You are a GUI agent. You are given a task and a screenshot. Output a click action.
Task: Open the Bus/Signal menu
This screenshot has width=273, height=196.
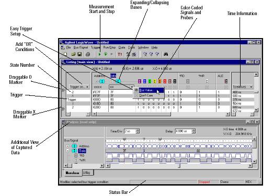point(81,47)
